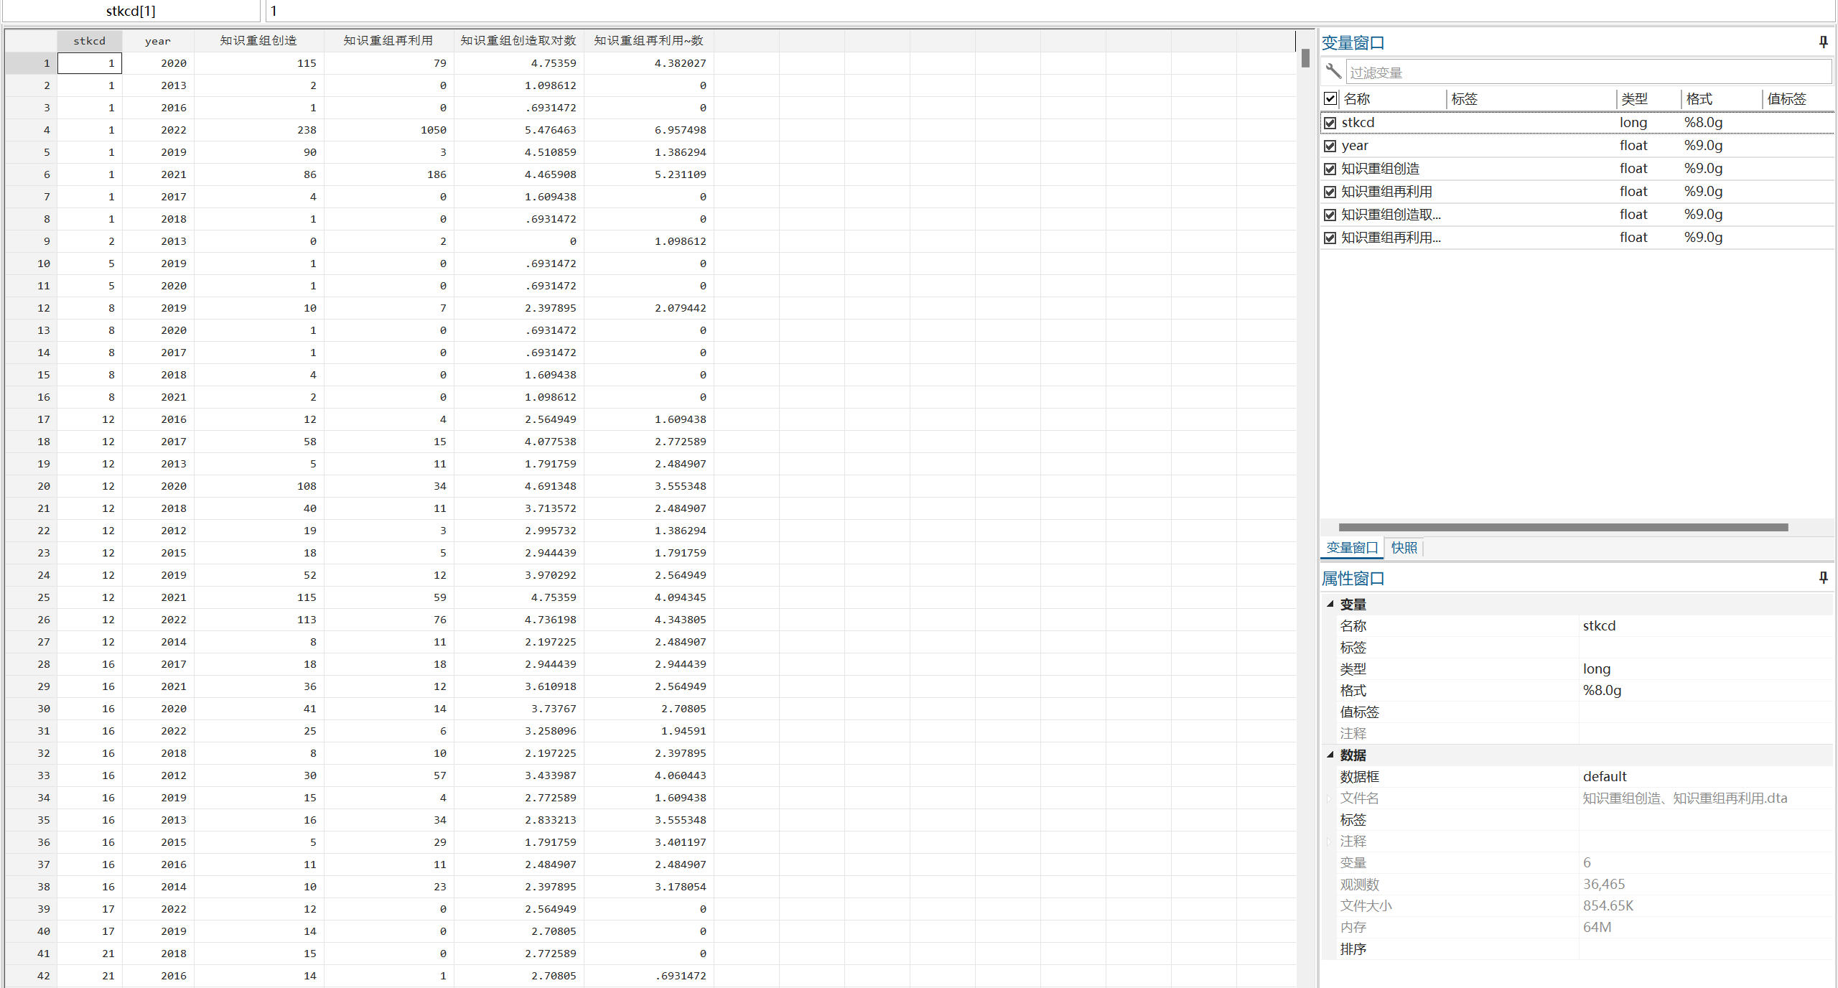Uncheck the stkcd variable checkbox
The image size is (1838, 988).
[x=1330, y=123]
